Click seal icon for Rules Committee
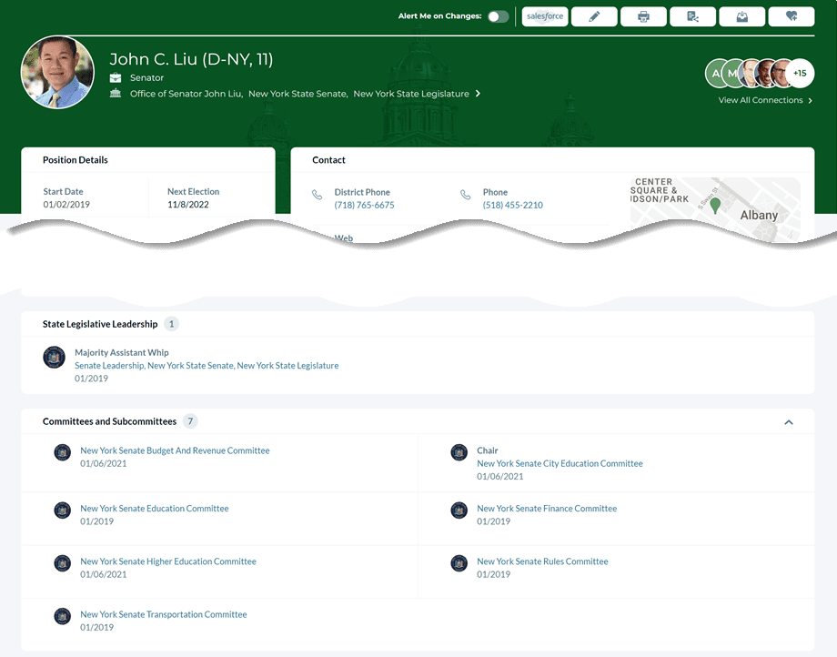The height and width of the screenshot is (657, 837). click(459, 563)
